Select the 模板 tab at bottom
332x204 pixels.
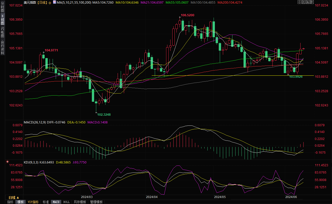(x=21, y=202)
